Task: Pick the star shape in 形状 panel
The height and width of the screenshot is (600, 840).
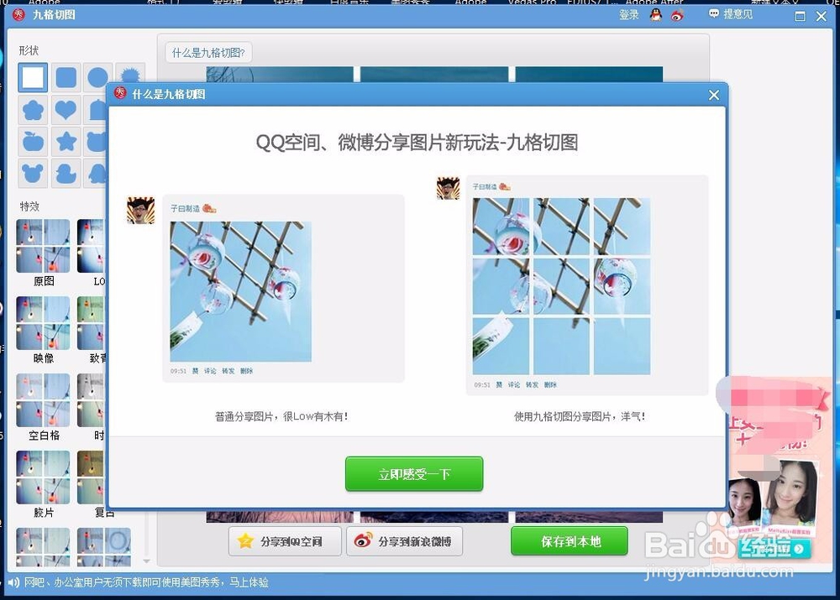Action: pos(66,139)
